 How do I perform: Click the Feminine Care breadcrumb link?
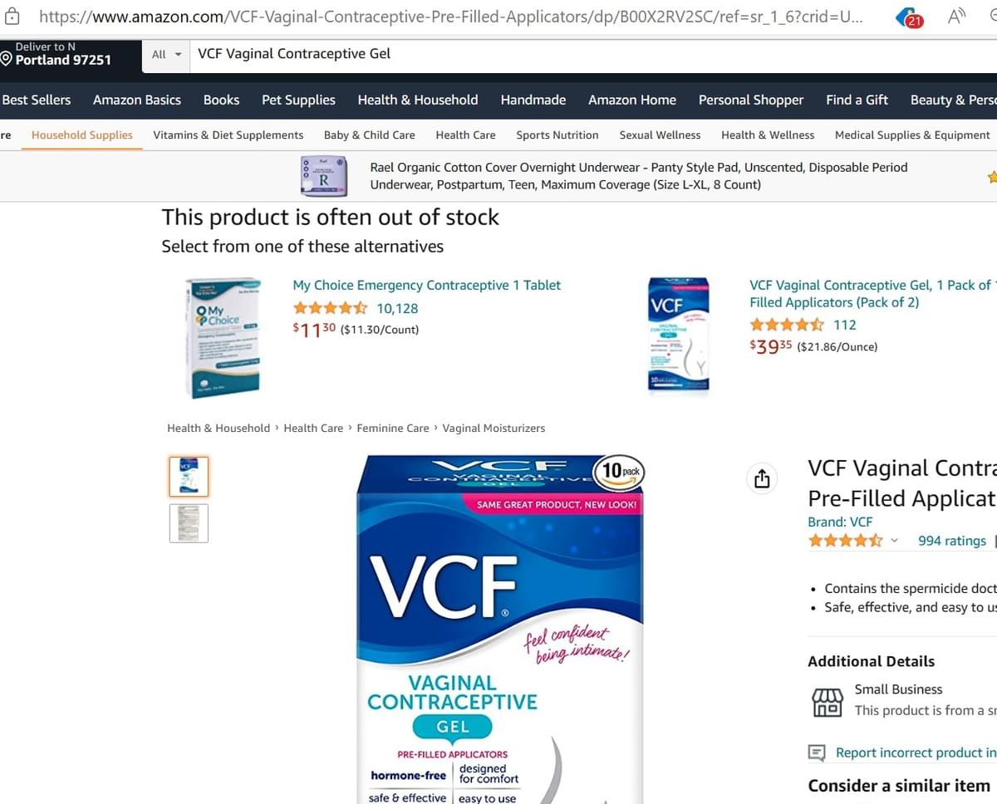pyautogui.click(x=393, y=428)
